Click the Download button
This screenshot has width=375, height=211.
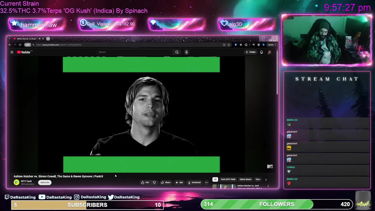click(x=194, y=183)
